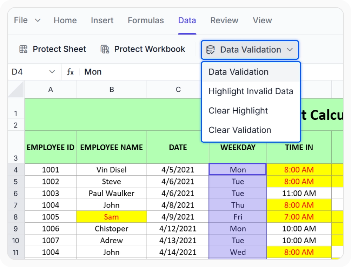This screenshot has width=351, height=267.
Task: Select row 3 header
Action: point(16,147)
